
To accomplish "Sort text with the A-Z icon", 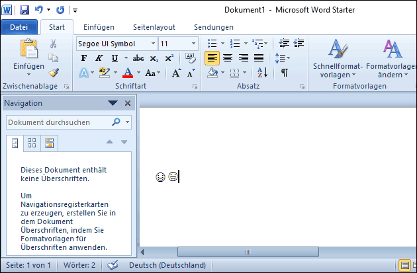I will coord(263,73).
